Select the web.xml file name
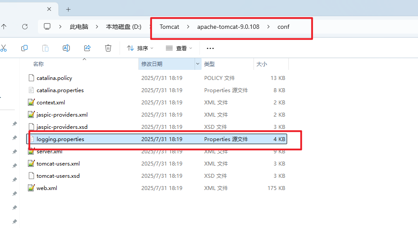Screen dimensions: 418x228 pyautogui.click(x=47, y=188)
